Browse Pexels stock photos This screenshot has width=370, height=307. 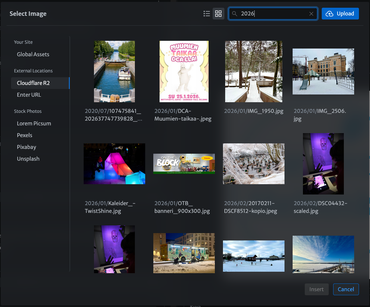click(x=25, y=135)
